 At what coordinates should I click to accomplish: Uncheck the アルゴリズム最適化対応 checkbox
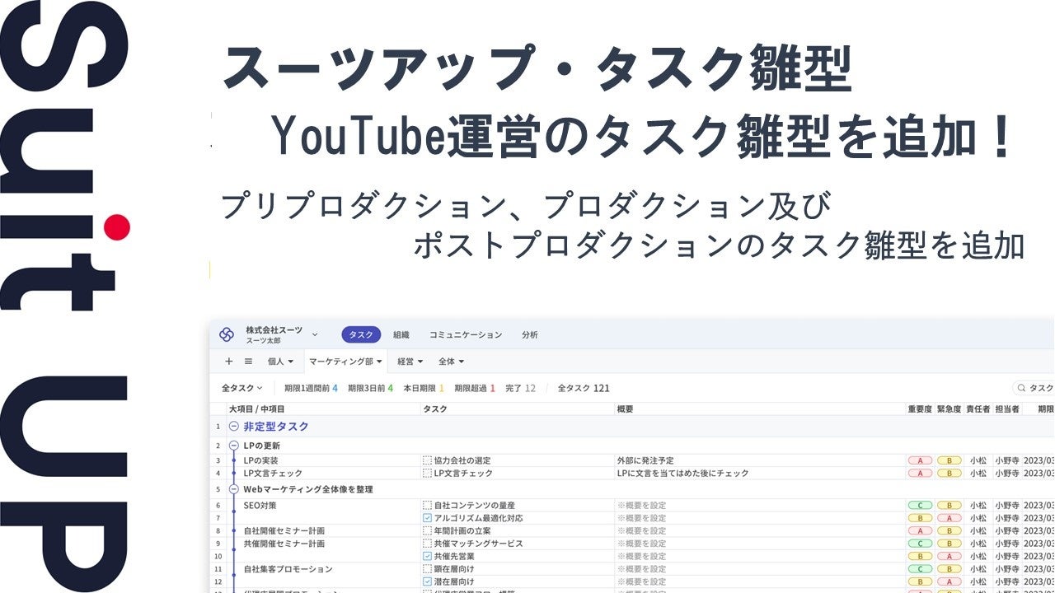tap(427, 518)
